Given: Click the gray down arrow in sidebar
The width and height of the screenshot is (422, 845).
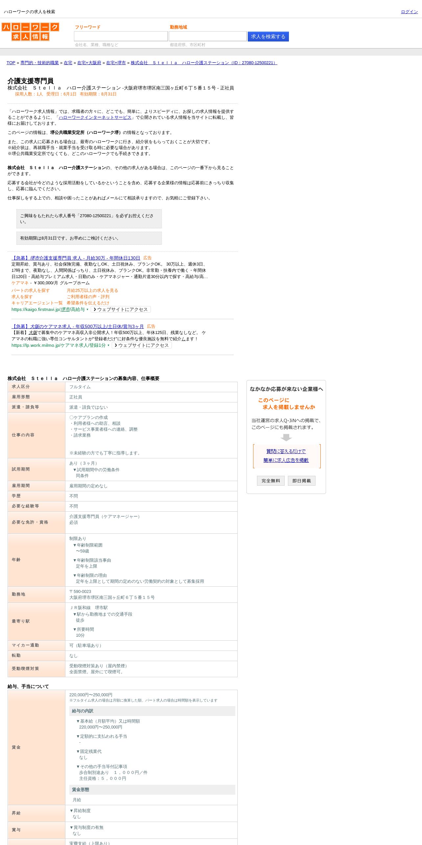Looking at the screenshot, I should (286, 437).
